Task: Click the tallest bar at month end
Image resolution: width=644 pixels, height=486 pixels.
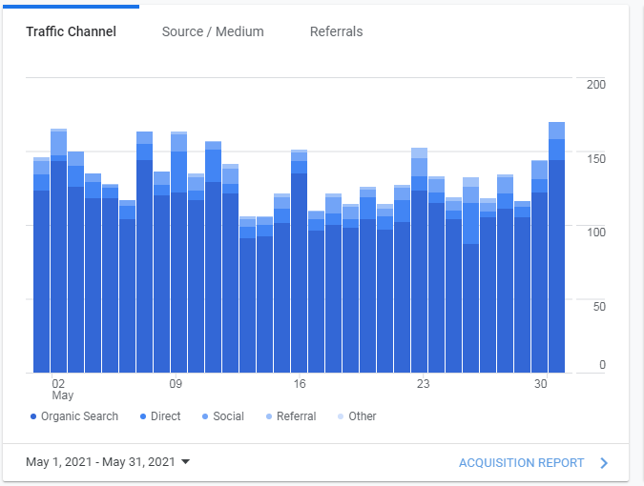Action: pos(556,257)
